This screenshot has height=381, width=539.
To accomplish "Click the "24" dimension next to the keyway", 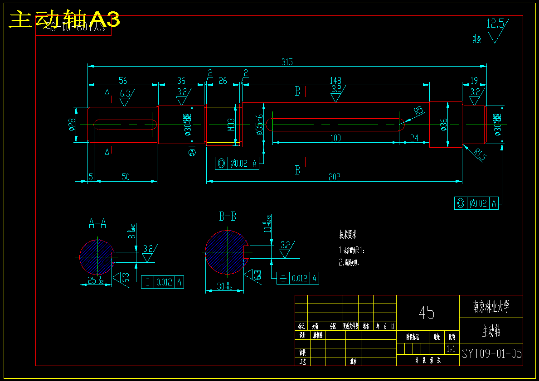I will pos(414,138).
